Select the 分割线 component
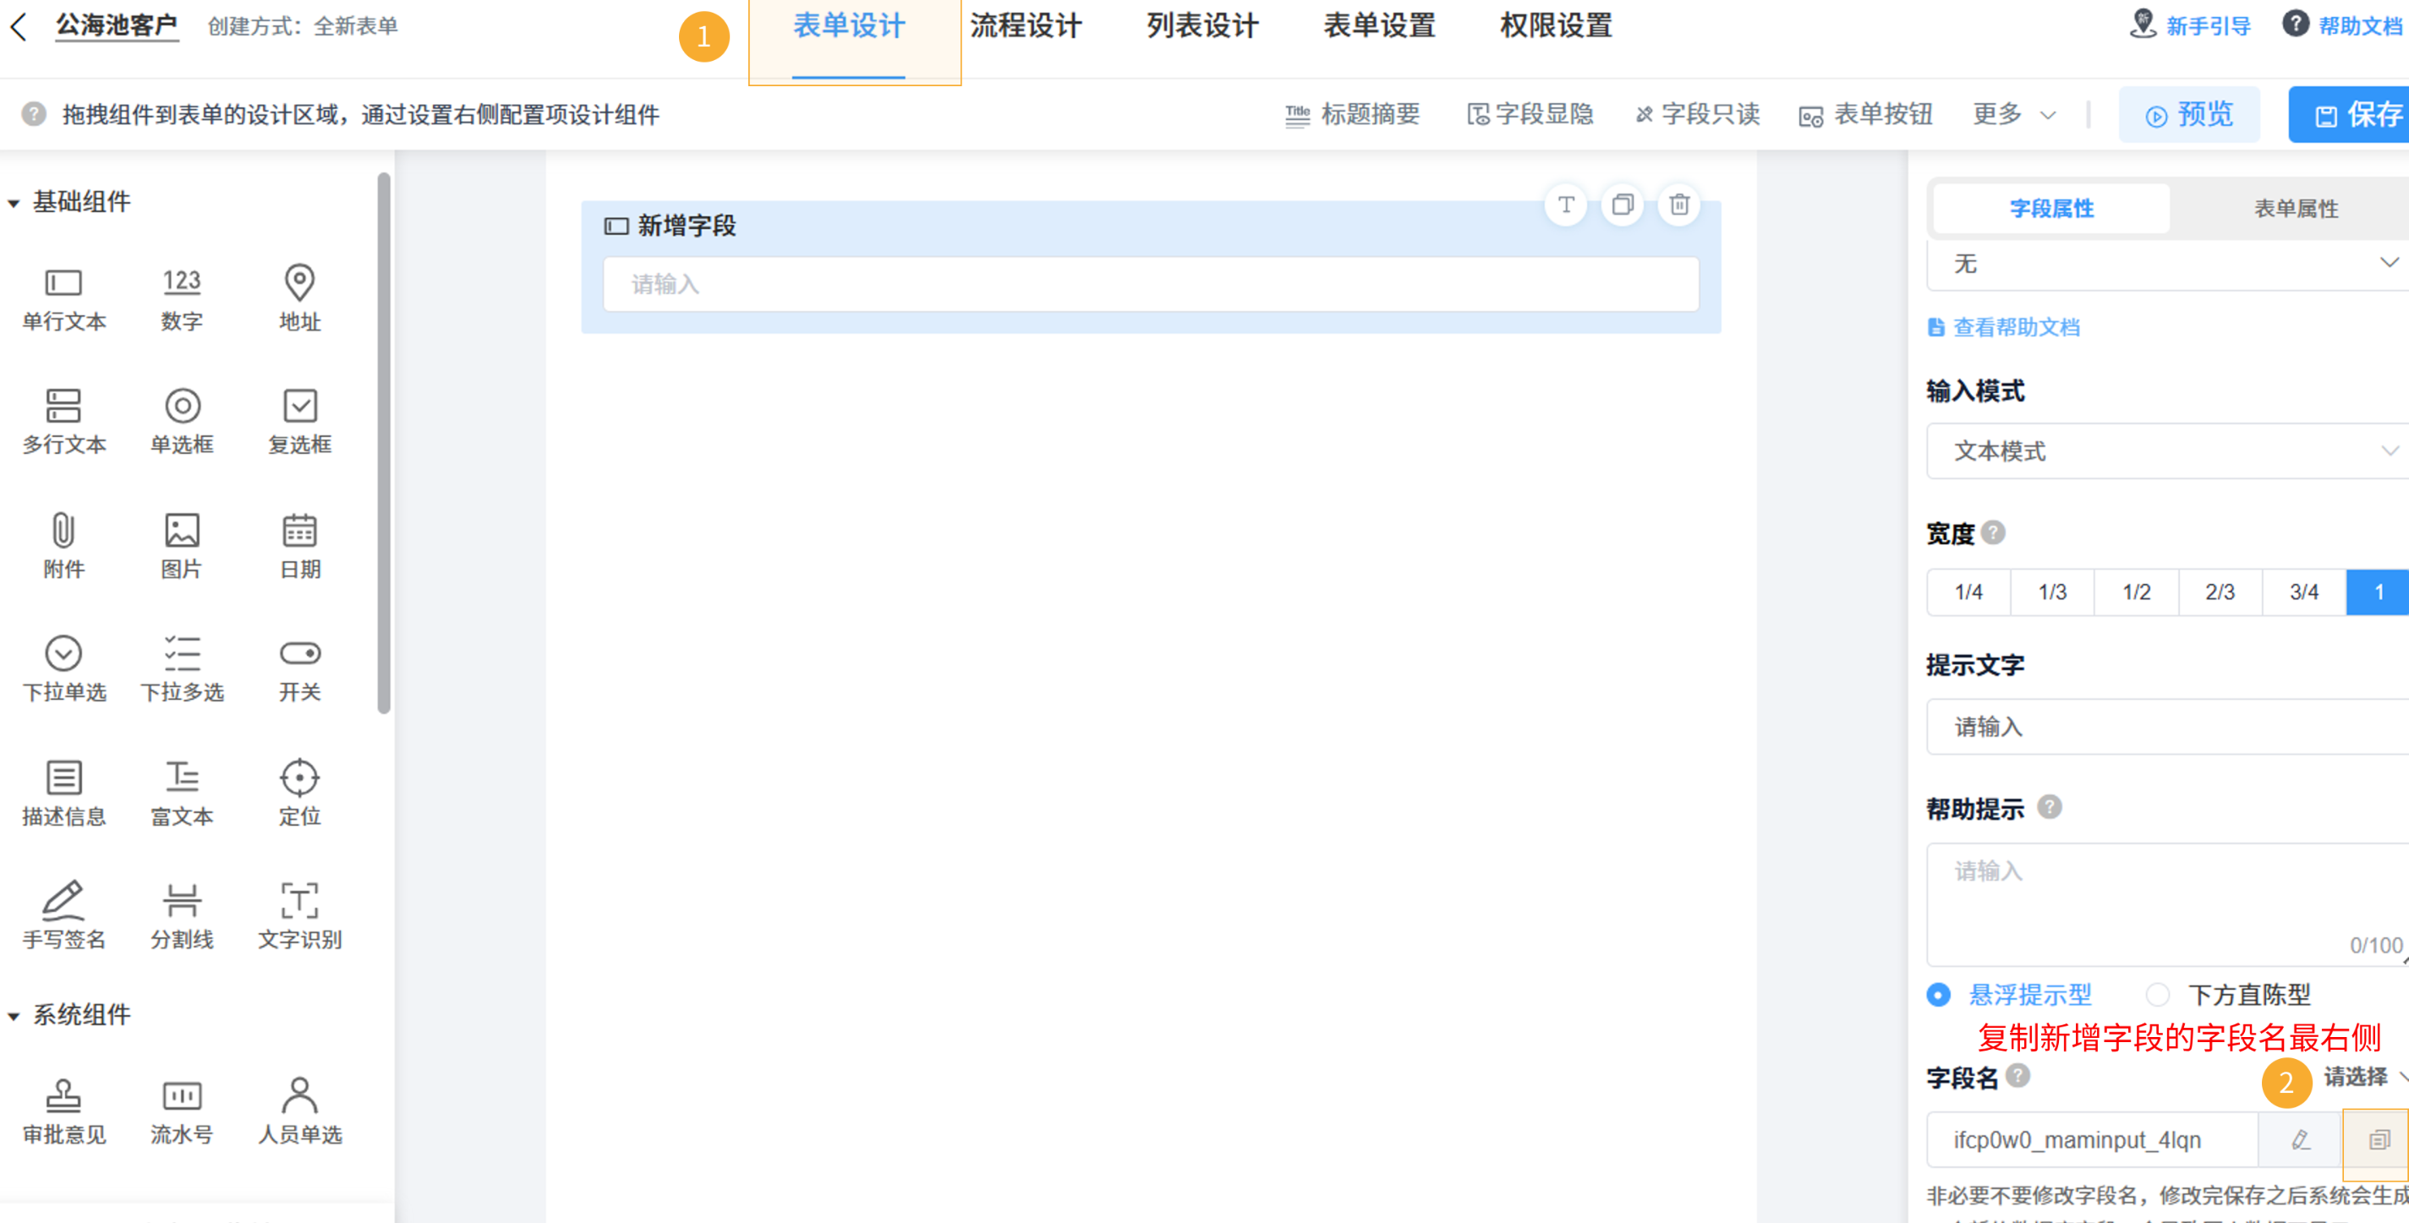The width and height of the screenshot is (2409, 1223). coord(182,916)
